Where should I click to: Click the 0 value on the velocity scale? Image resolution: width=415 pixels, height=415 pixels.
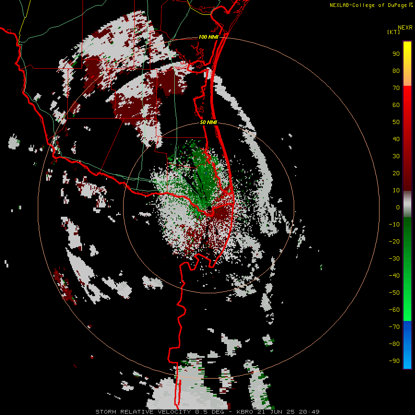pos(398,207)
